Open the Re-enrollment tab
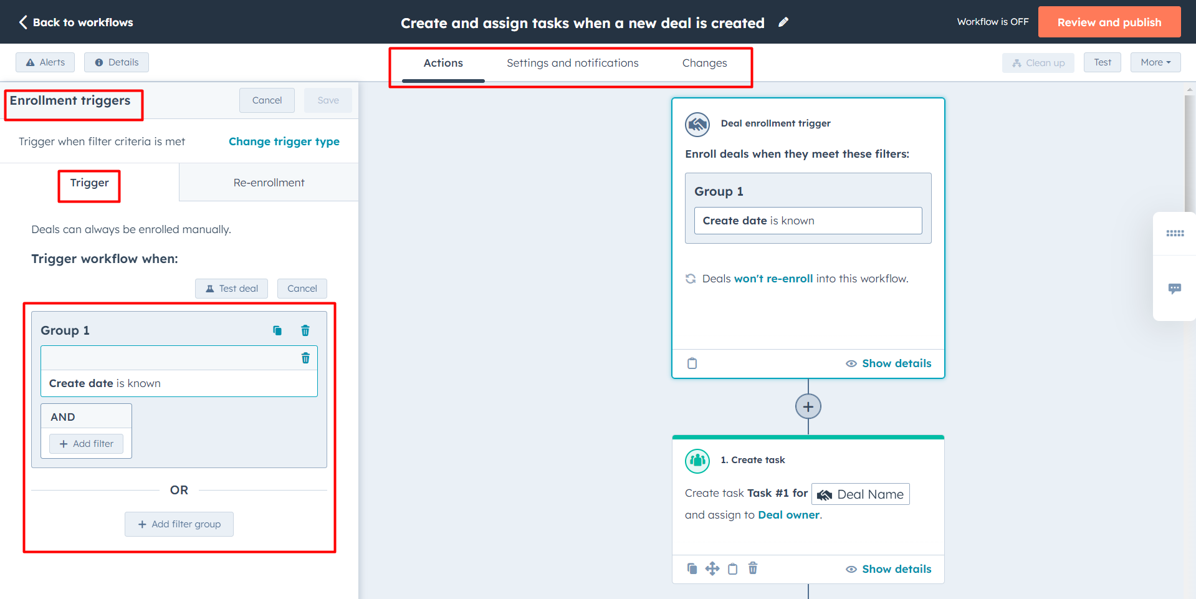This screenshot has width=1196, height=599. (x=269, y=182)
